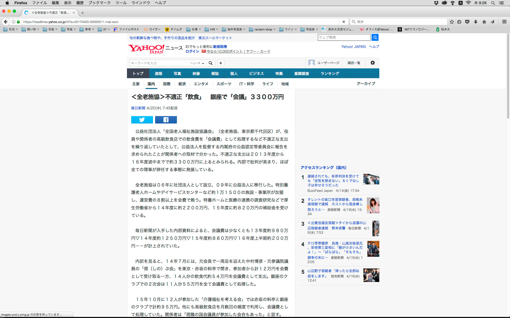510x318 pixels.
Task: Expand the ニュース search category dropdown
Action: click(197, 63)
